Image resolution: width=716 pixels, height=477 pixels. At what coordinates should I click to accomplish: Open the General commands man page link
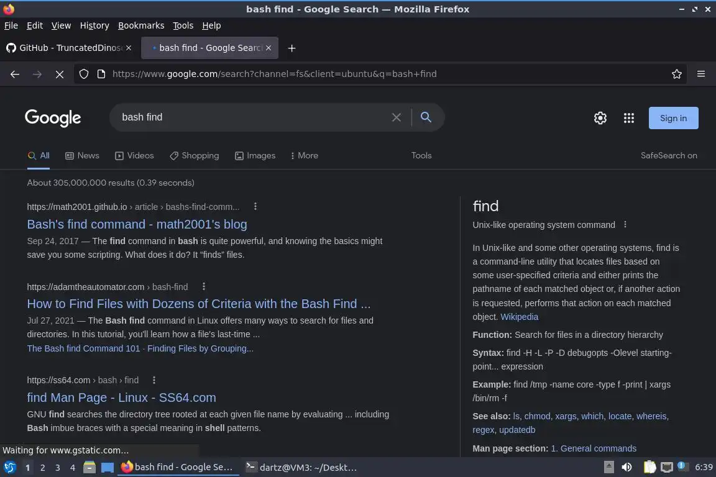pyautogui.click(x=594, y=448)
